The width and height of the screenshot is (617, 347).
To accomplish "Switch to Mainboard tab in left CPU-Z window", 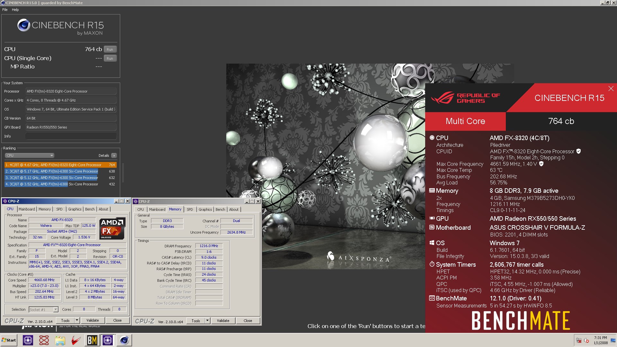I will point(27,209).
